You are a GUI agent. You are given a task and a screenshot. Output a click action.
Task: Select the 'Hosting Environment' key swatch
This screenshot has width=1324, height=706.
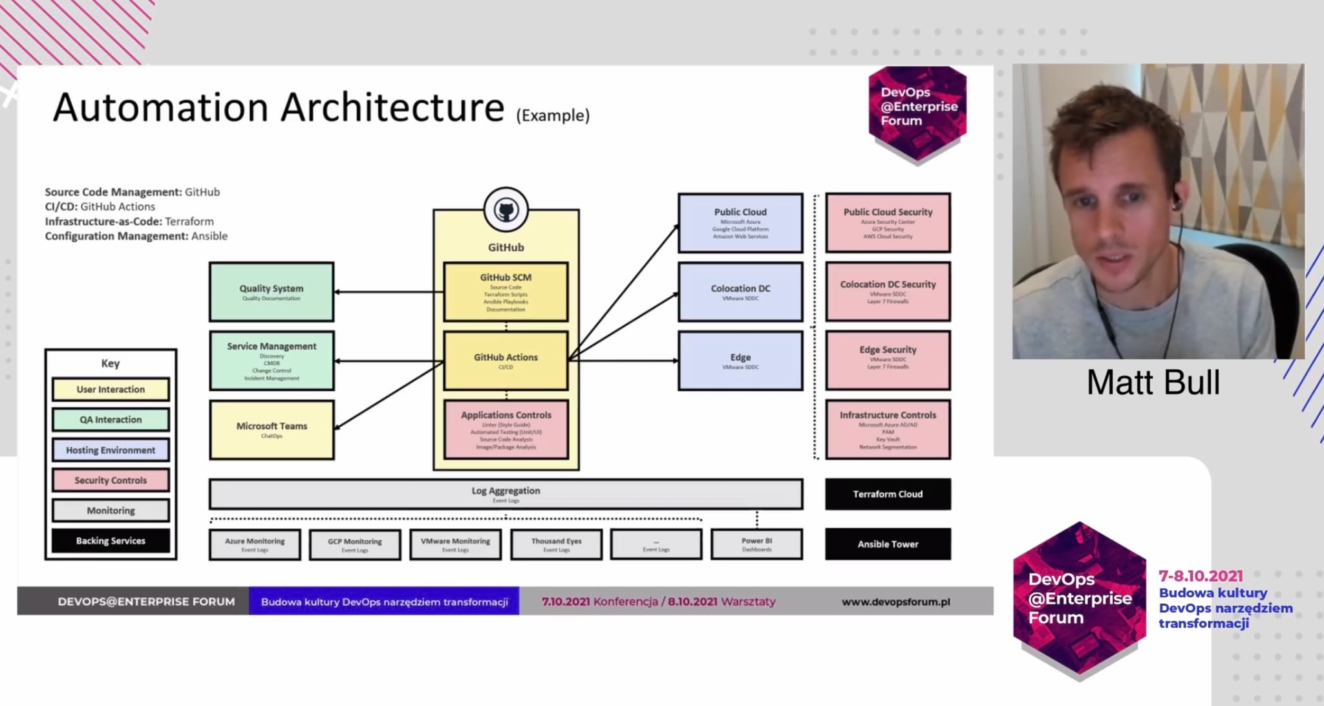[111, 450]
